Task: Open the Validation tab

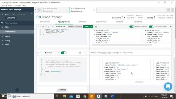Action: (x=138, y=22)
